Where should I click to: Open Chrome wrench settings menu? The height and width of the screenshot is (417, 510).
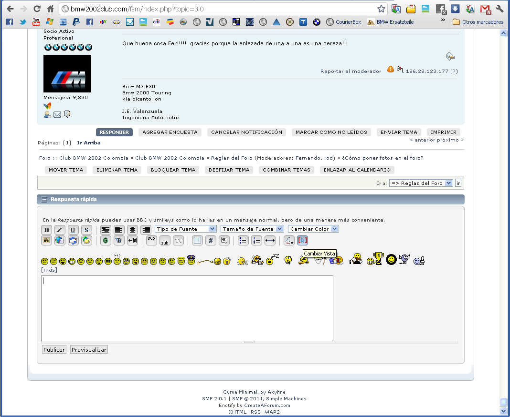tap(499, 9)
